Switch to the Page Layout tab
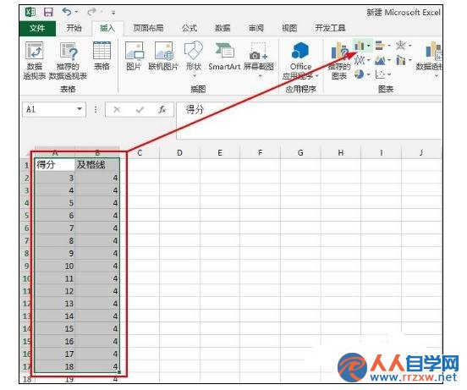Screen dimensions: 467x390 148,28
